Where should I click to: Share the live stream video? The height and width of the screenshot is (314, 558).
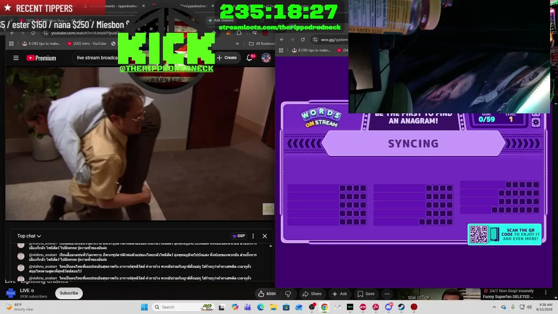[312, 294]
